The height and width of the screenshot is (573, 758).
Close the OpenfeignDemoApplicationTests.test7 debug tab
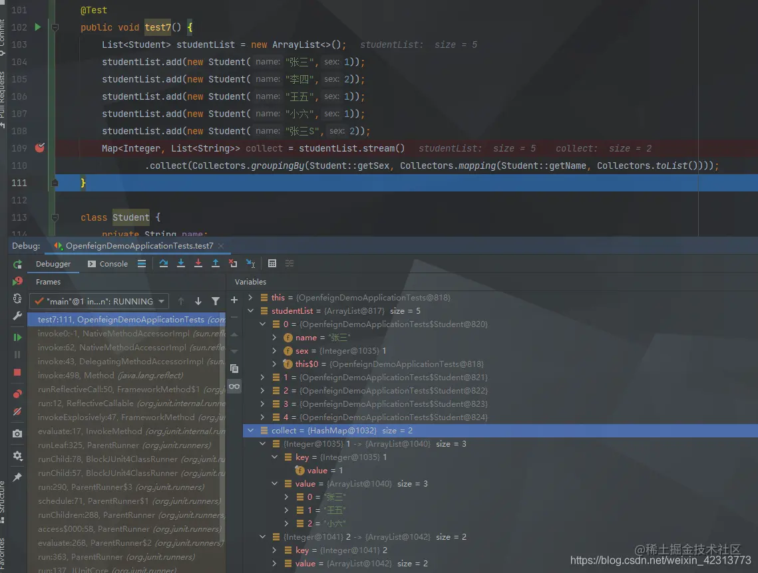click(x=221, y=246)
